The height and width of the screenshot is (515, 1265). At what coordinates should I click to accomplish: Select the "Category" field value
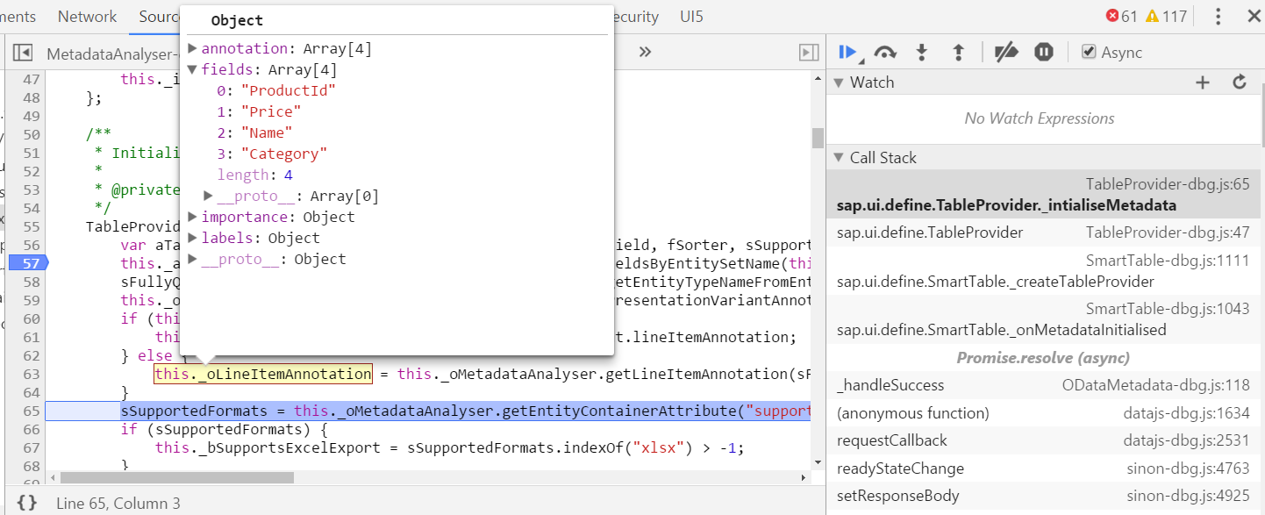coord(284,154)
